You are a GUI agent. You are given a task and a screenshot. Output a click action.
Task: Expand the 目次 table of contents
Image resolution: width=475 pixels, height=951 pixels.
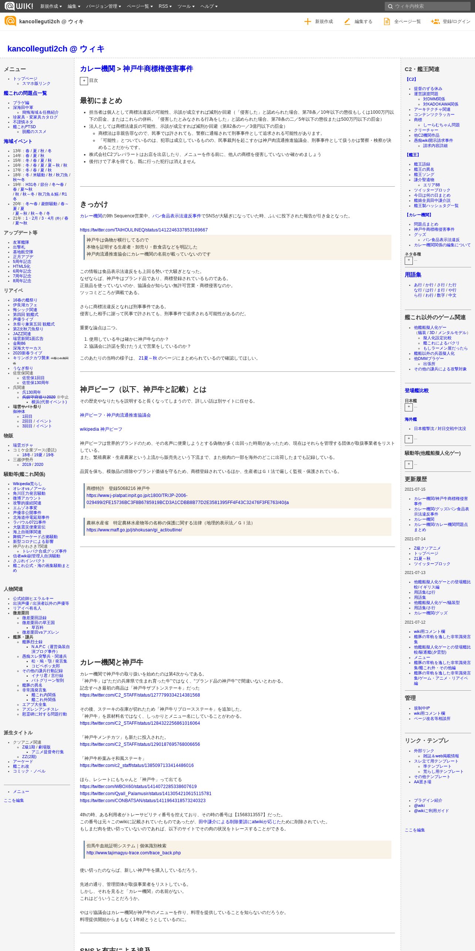84,81
